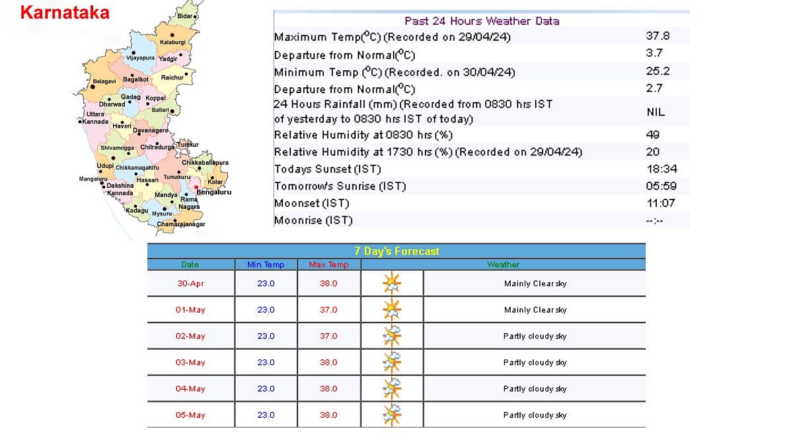Click Partly cloudy sky for 02-May
The height and width of the screenshot is (446, 793).
coord(535,336)
